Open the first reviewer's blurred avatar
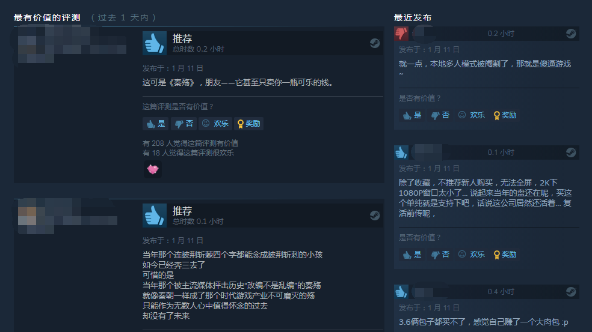The image size is (592, 332). [x=36, y=44]
